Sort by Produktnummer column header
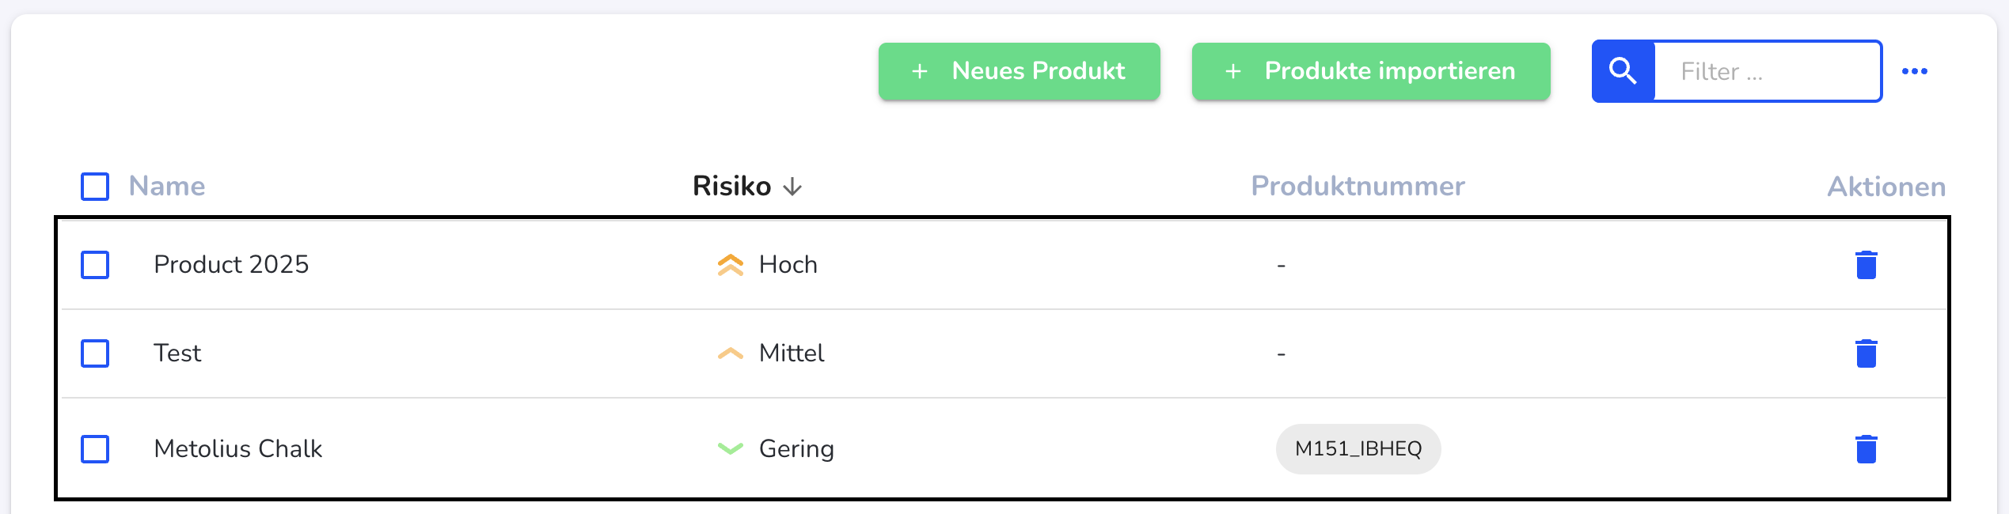This screenshot has width=2009, height=514. pyautogui.click(x=1358, y=187)
